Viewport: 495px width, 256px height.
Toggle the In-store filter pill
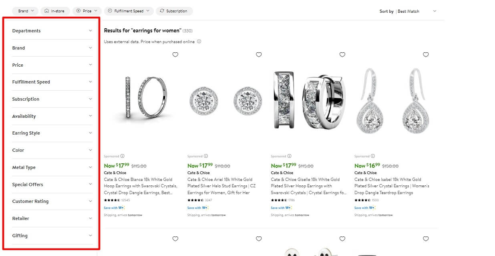pyautogui.click(x=55, y=11)
